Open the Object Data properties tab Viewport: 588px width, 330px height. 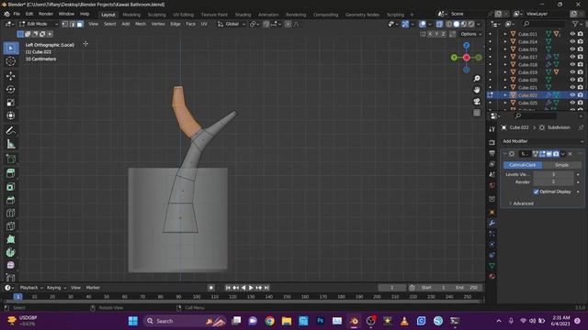pyautogui.click(x=492, y=266)
